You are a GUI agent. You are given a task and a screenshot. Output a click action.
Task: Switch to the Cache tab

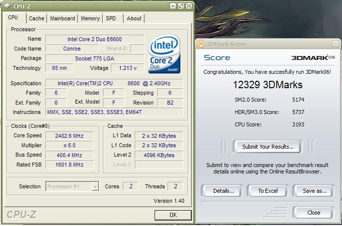point(36,18)
